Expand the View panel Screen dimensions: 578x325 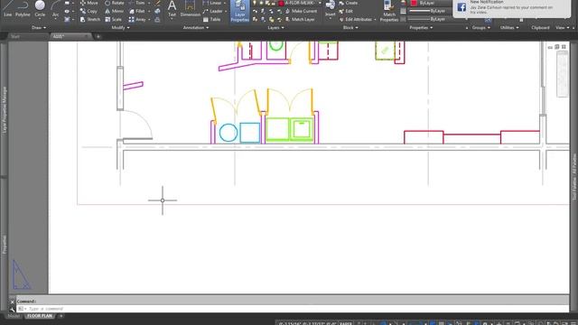point(562,28)
